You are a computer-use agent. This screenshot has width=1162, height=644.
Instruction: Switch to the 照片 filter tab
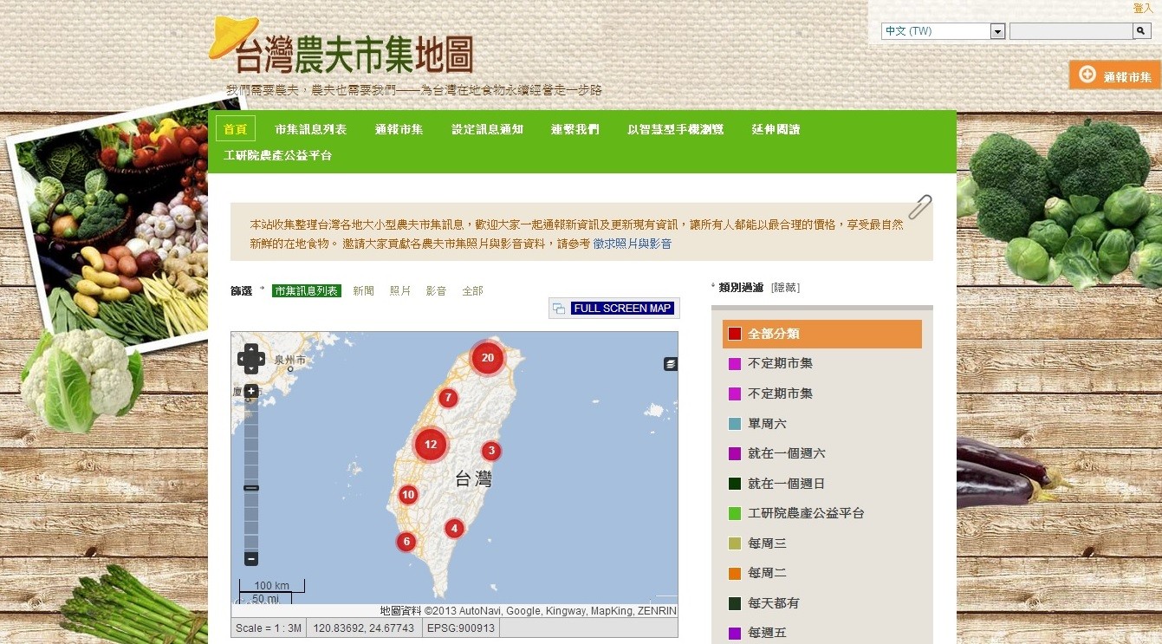point(399,290)
